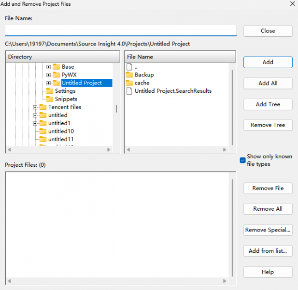Select the untitled10 folder icon
Screen dimensions: 298x290
click(x=43, y=131)
